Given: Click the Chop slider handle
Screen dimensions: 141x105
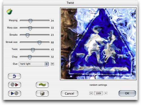Looking at the screenshot, I should 30,57.
